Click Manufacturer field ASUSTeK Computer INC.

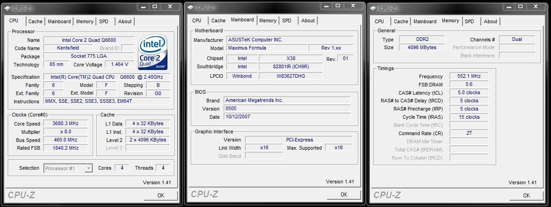click(290, 40)
